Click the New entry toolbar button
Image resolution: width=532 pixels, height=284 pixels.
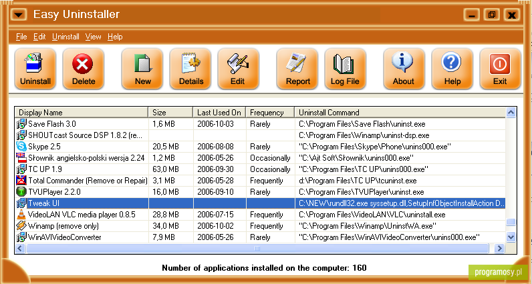coord(142,69)
